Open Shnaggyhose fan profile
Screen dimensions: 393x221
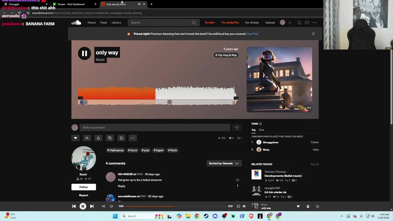pos(270,142)
